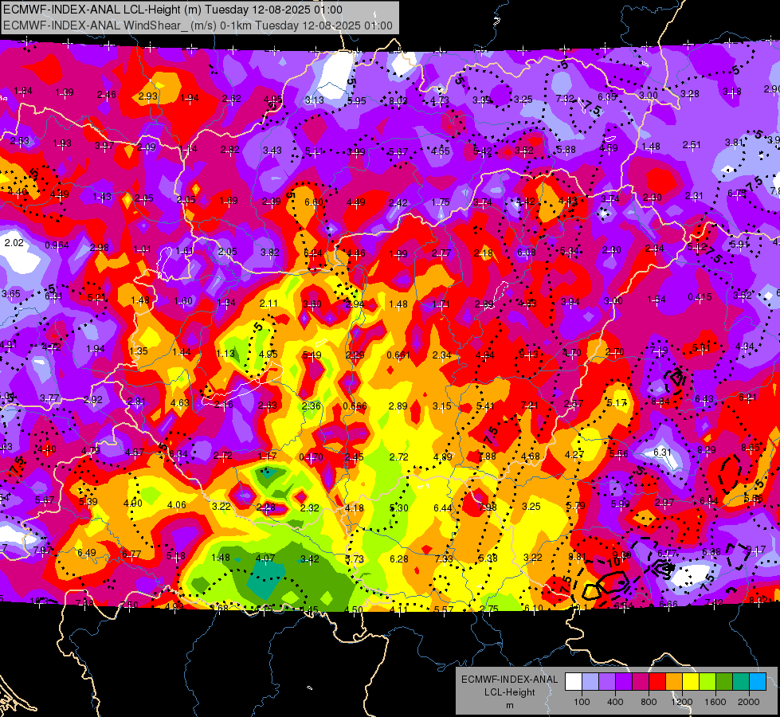Image resolution: width=780 pixels, height=717 pixels.
Task: Click the contour label 10
Action: (613, 562)
